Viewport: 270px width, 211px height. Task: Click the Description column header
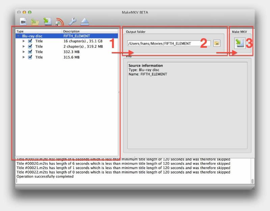point(90,31)
